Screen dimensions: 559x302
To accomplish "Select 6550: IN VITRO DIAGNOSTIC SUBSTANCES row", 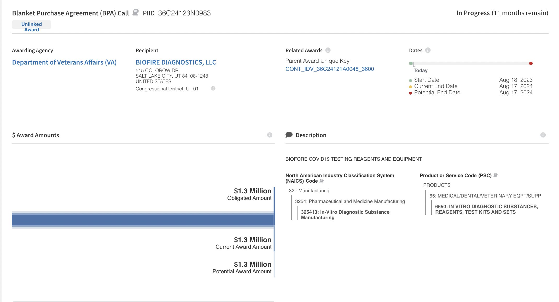I will [x=486, y=209].
